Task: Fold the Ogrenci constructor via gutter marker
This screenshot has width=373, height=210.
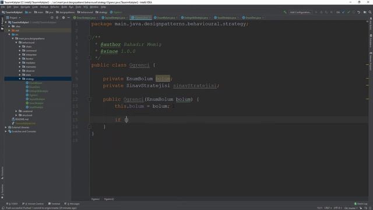Action: tap(90, 99)
